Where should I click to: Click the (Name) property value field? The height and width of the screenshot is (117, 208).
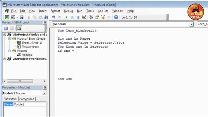pyautogui.click(x=30, y=104)
